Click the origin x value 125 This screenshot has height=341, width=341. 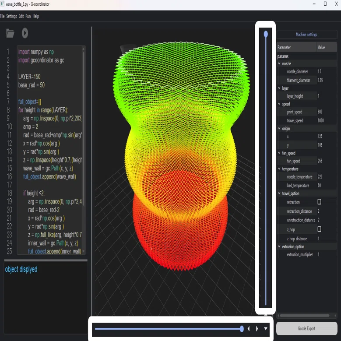(x=320, y=137)
